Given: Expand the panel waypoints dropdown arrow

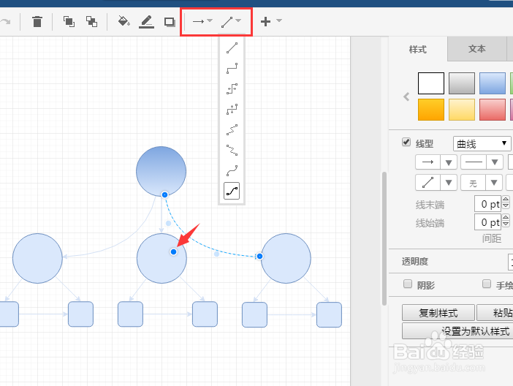Looking at the screenshot, I should [449, 183].
